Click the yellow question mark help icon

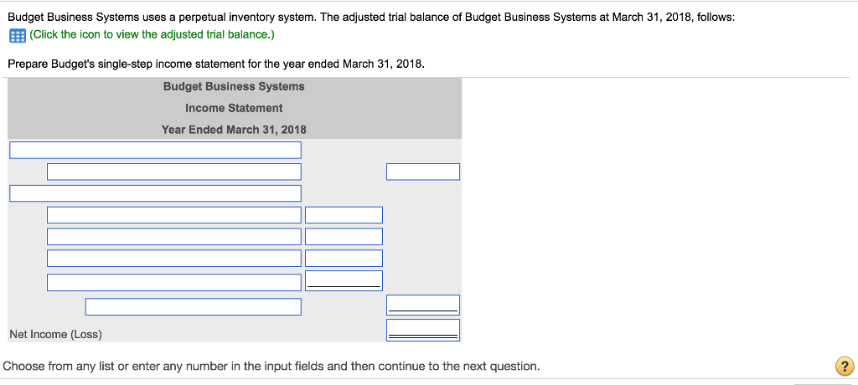tap(845, 365)
